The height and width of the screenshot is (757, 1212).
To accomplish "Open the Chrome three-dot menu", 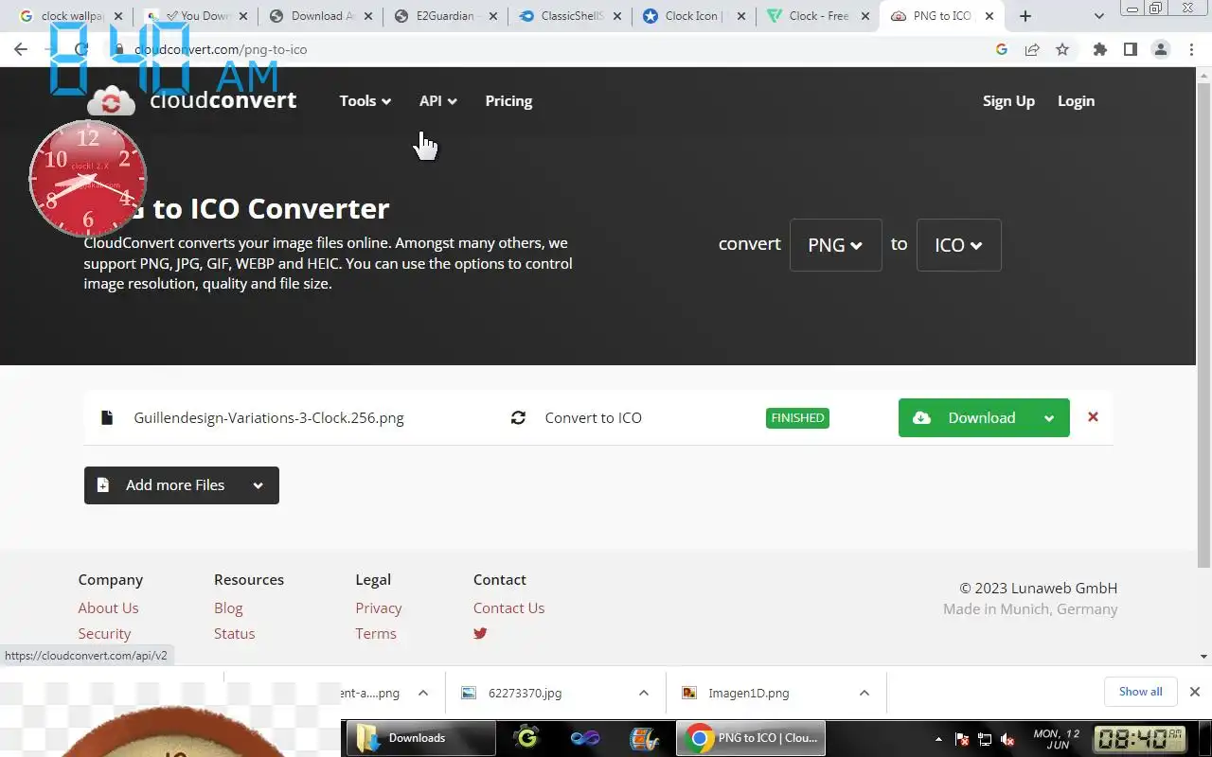I will [1191, 49].
